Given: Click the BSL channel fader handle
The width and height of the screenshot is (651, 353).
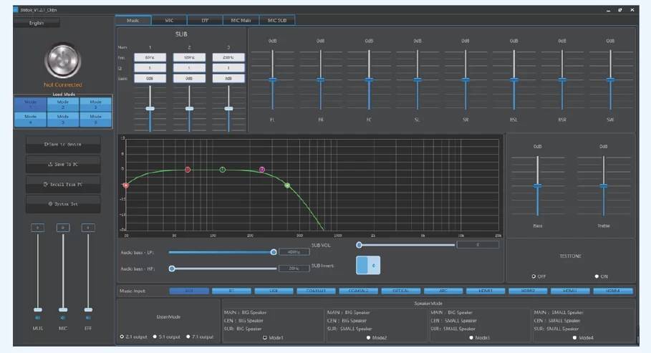Looking at the screenshot, I should coord(514,79).
